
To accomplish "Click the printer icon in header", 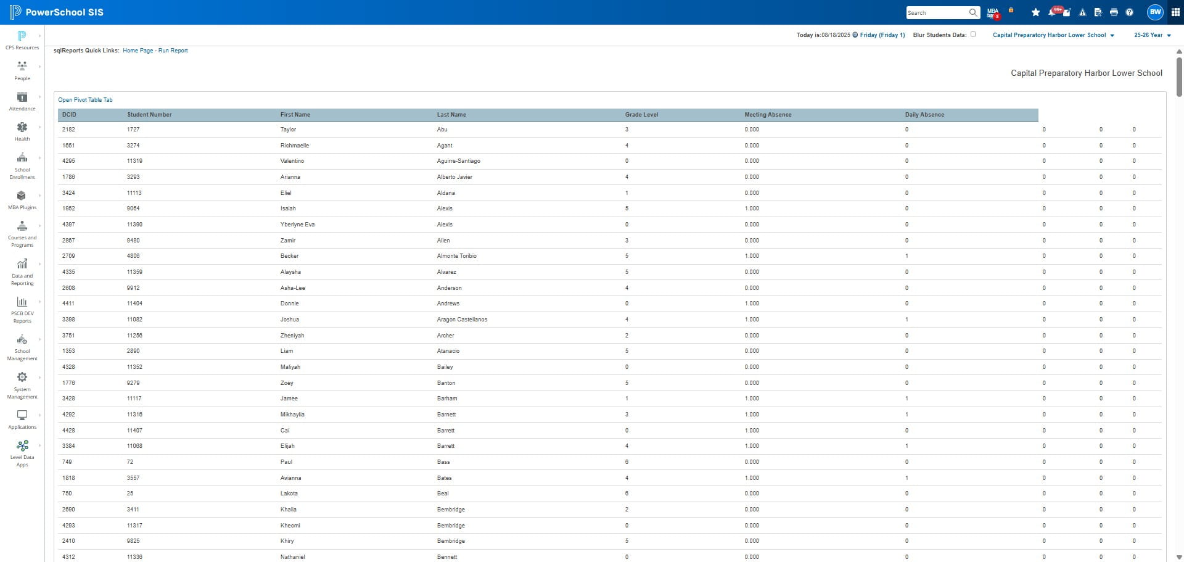I will 1114,12.
